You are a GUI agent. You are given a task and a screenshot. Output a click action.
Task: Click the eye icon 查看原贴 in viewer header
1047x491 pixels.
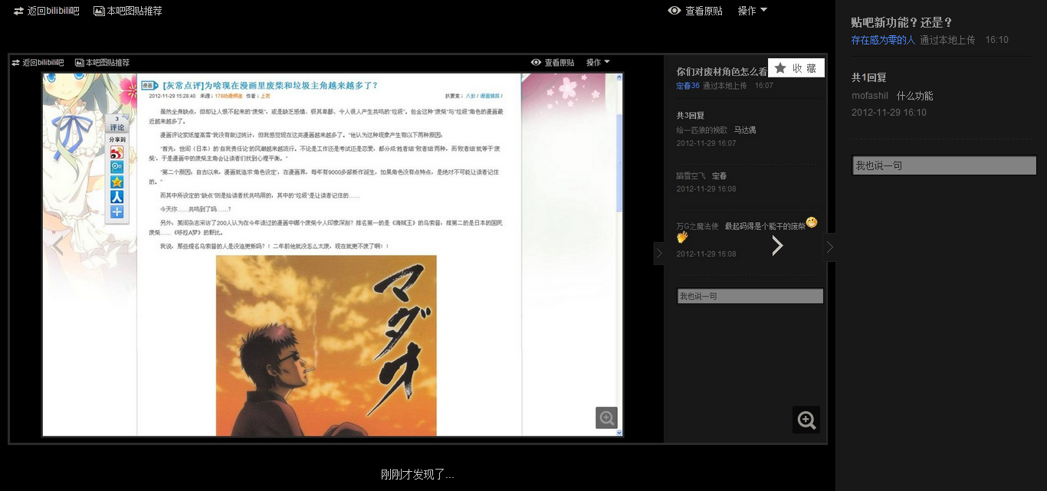pyautogui.click(x=674, y=11)
